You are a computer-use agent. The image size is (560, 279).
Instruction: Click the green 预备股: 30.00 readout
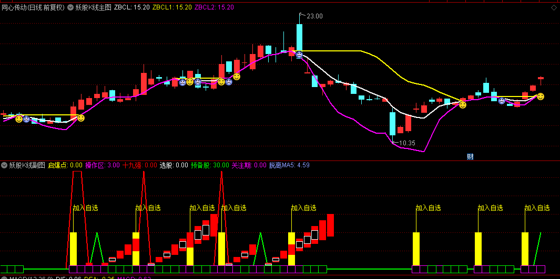point(210,165)
